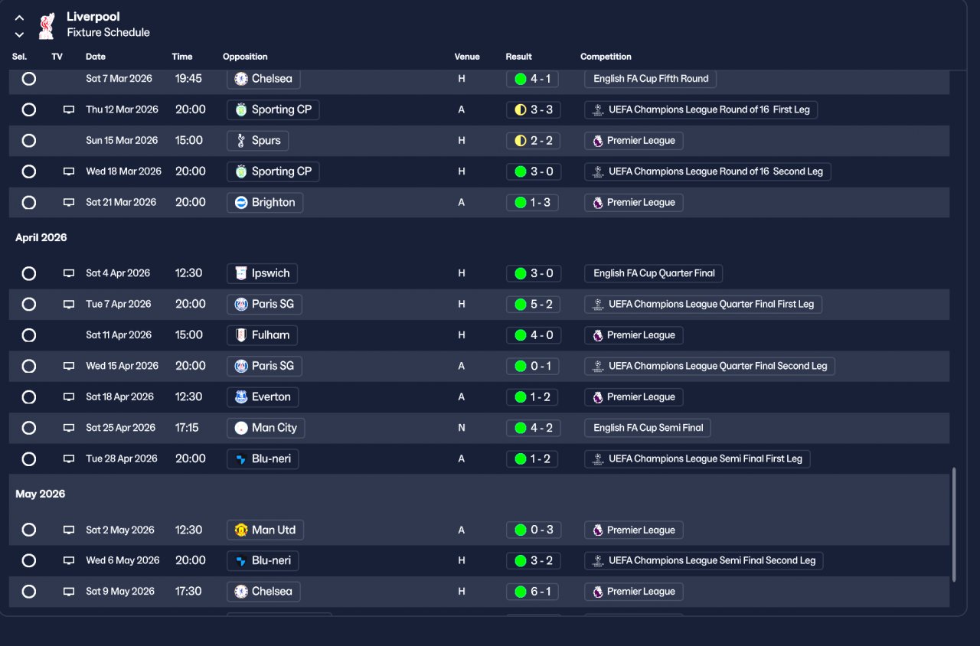The height and width of the screenshot is (646, 980).
Task: Click Man Utd crest icon
Action: tap(241, 530)
